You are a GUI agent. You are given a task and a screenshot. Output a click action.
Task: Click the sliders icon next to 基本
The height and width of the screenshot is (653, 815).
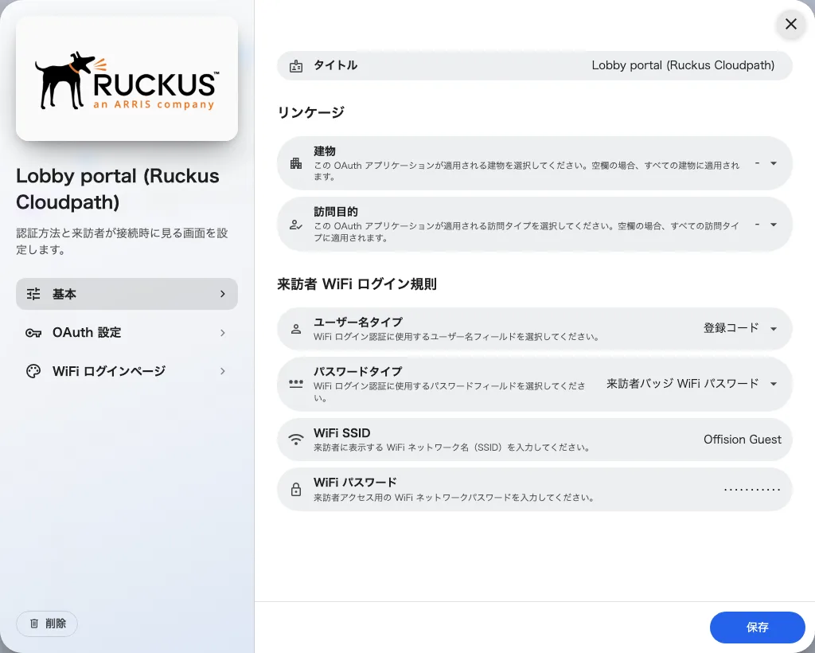(33, 294)
